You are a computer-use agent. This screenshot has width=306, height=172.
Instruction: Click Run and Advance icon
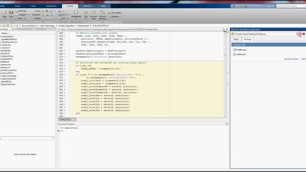[x=102, y=12]
